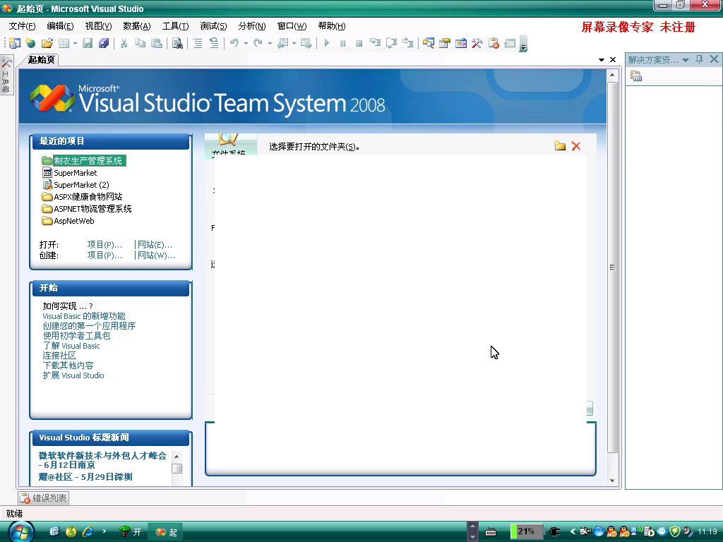The width and height of the screenshot is (723, 542).
Task: Click the Copy toolbar icon
Action: point(141,43)
